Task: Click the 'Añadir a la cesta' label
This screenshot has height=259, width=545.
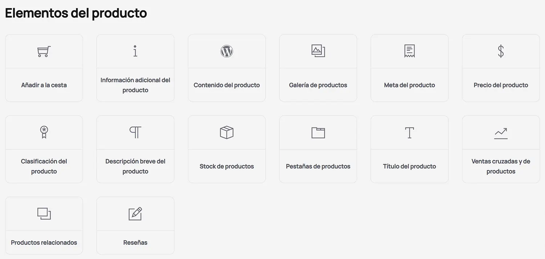Action: click(x=44, y=85)
